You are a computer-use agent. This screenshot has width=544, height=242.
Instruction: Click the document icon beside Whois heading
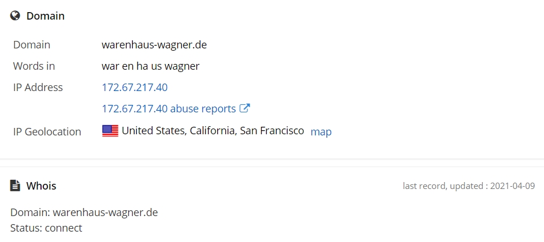(15, 186)
